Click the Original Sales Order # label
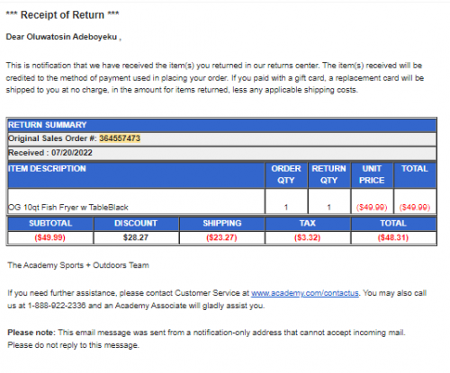 click(x=52, y=138)
